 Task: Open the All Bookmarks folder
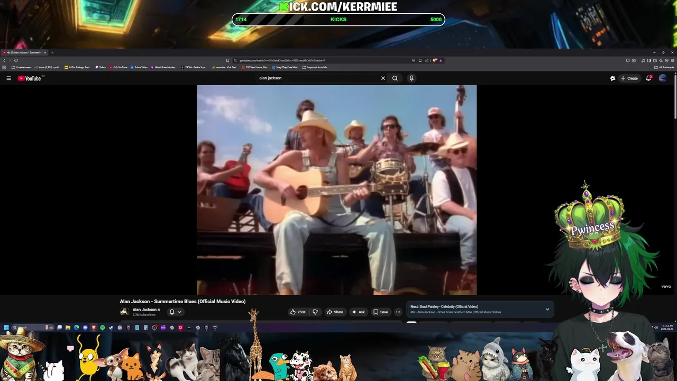664,67
